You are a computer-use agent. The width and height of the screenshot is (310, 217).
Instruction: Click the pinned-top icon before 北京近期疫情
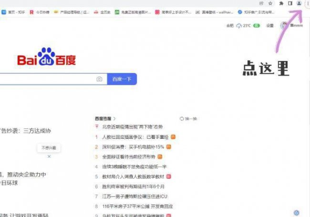[97, 126]
